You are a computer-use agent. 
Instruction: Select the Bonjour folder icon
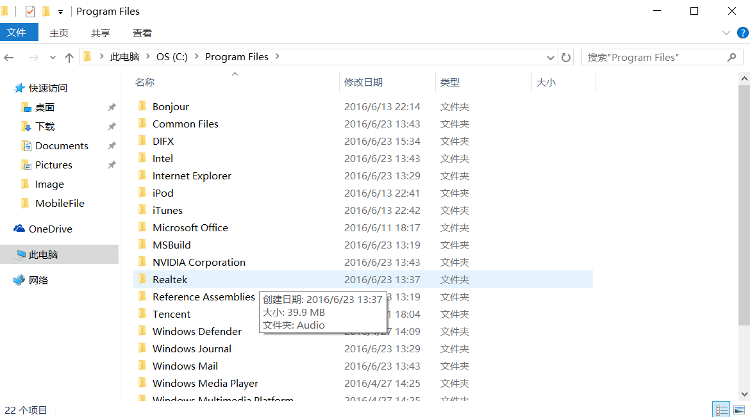142,106
